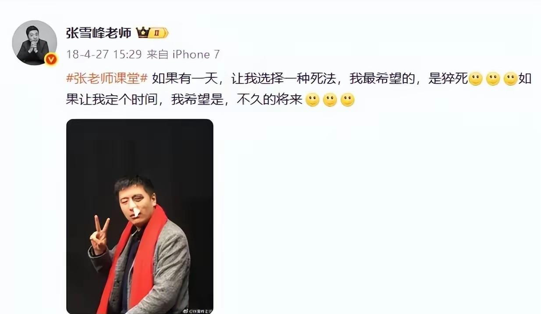This screenshot has height=314, width=541.
Task: Click first smiley emoji after 是猝死
Action: pyautogui.click(x=476, y=79)
